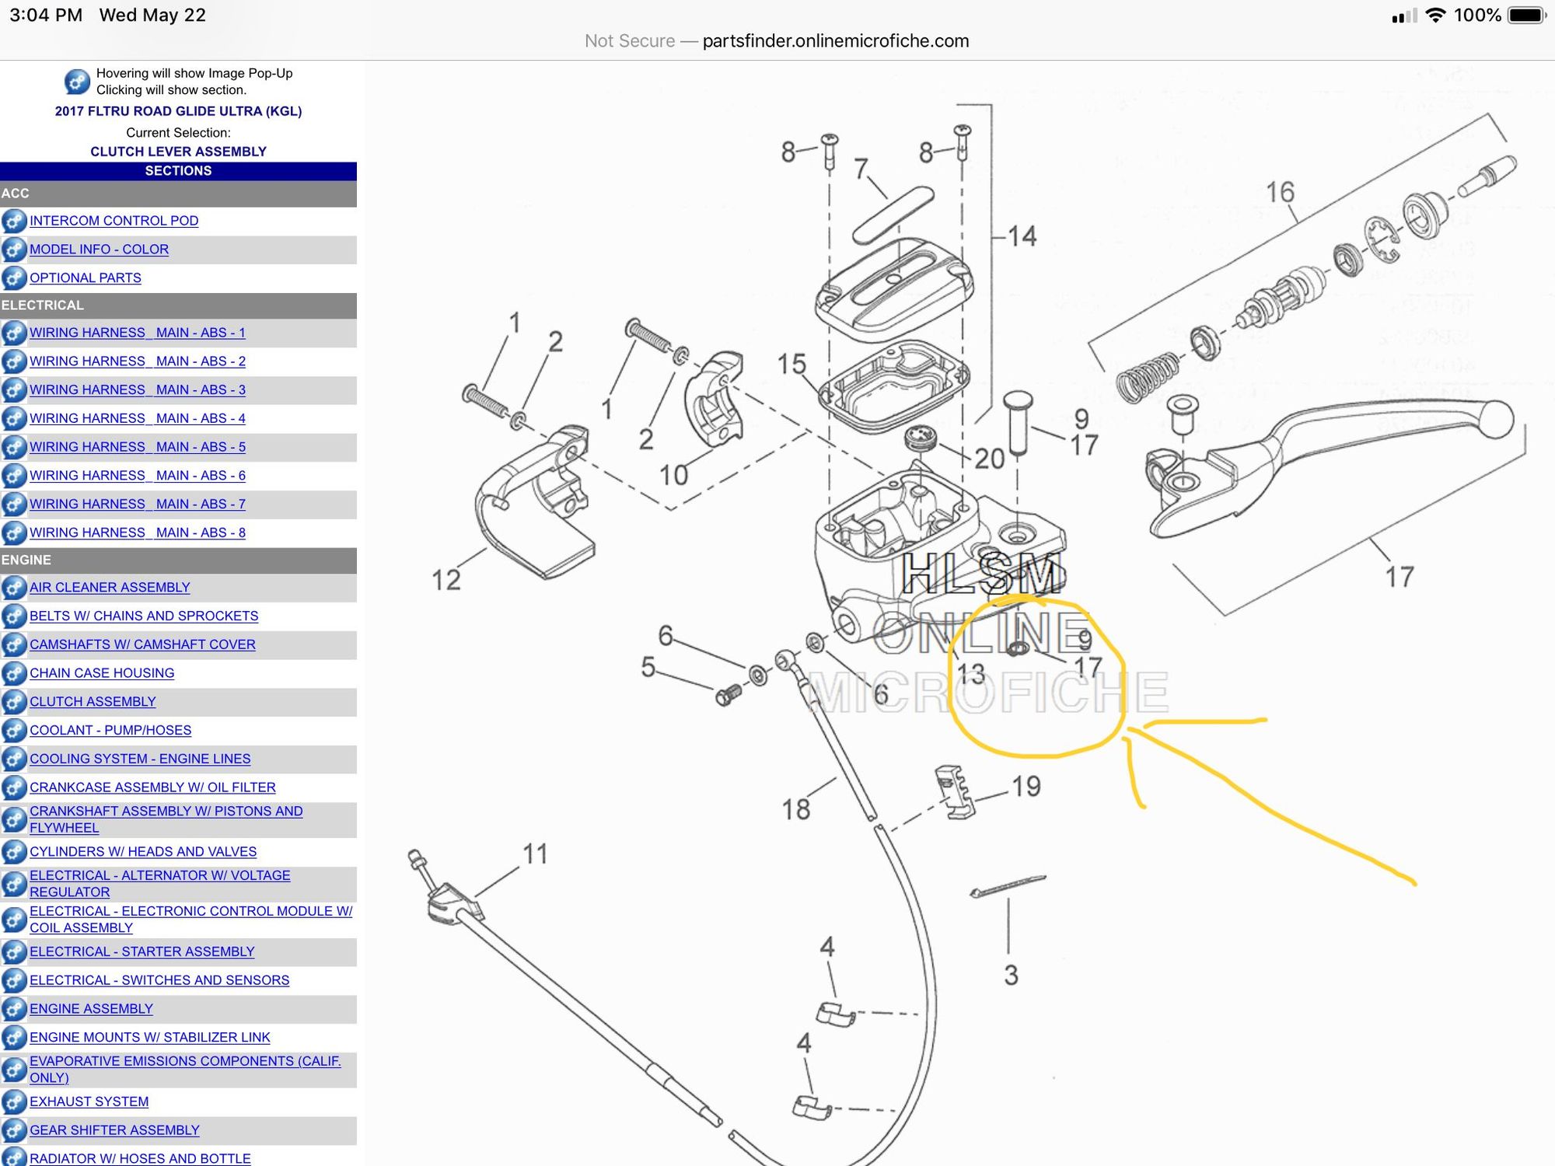Open OPTIONAL PARTS section link
The image size is (1555, 1166).
point(86,278)
